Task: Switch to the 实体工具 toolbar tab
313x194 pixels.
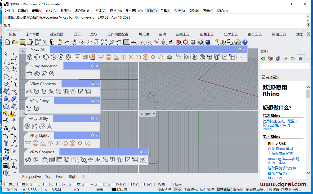Action: 231,34
